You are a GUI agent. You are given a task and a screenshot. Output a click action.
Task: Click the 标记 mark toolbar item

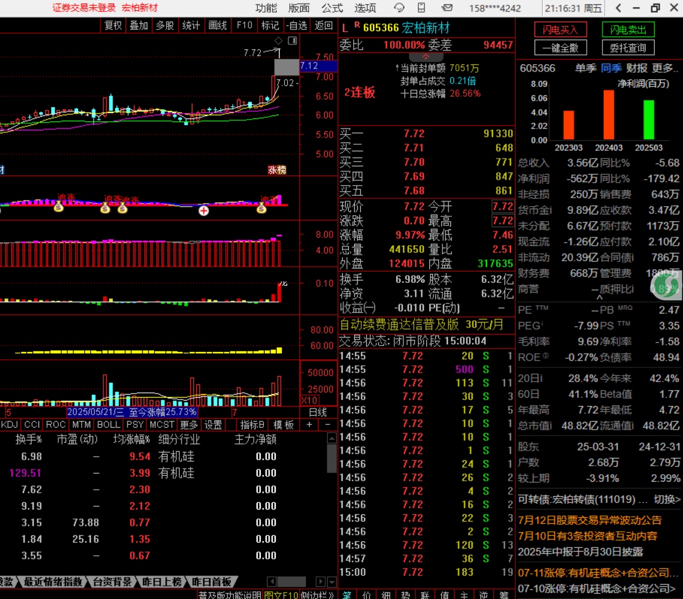(x=270, y=26)
